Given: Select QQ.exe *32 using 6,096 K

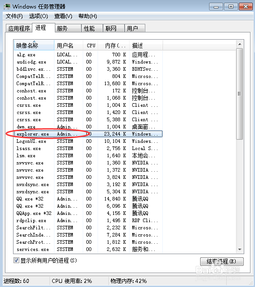Looking at the screenshot, I should (x=88, y=206).
